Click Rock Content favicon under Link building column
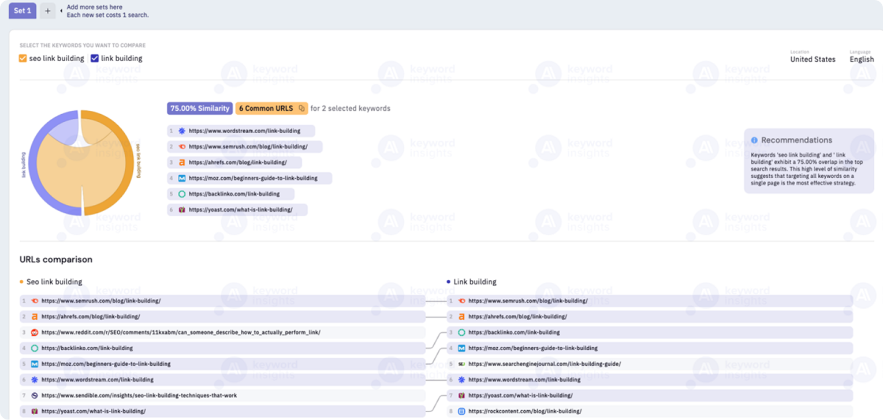This screenshot has height=420, width=883. pos(461,411)
